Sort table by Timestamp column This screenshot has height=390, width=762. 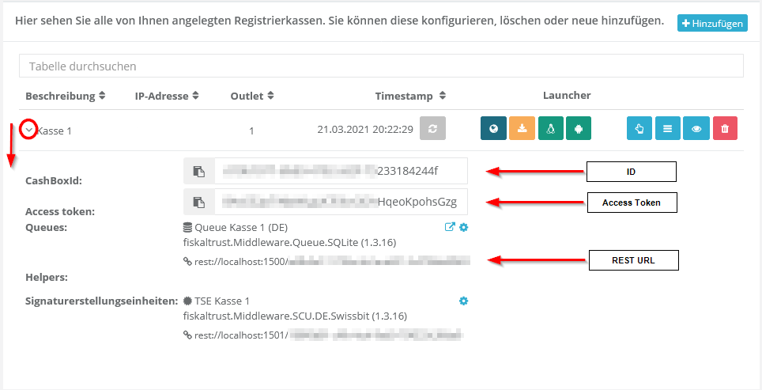pos(410,96)
